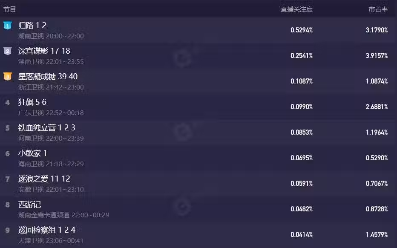The image size is (397, 248).
Task: Open the program 深宫谍影 17 18
Action: (44, 51)
